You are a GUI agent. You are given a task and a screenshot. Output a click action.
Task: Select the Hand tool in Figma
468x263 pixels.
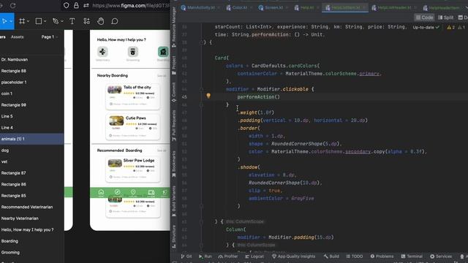[101, 21]
